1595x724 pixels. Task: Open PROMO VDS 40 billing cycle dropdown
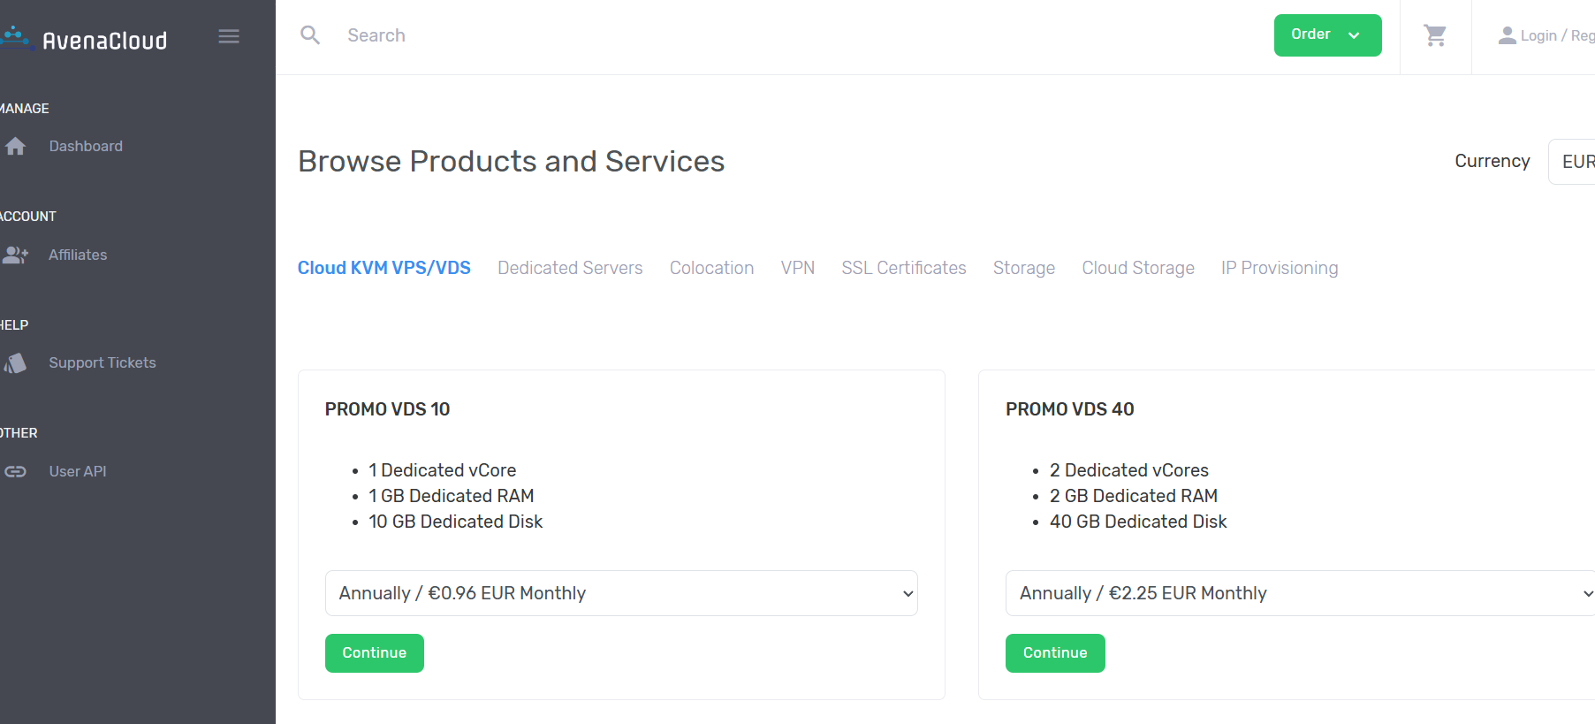[1299, 593]
